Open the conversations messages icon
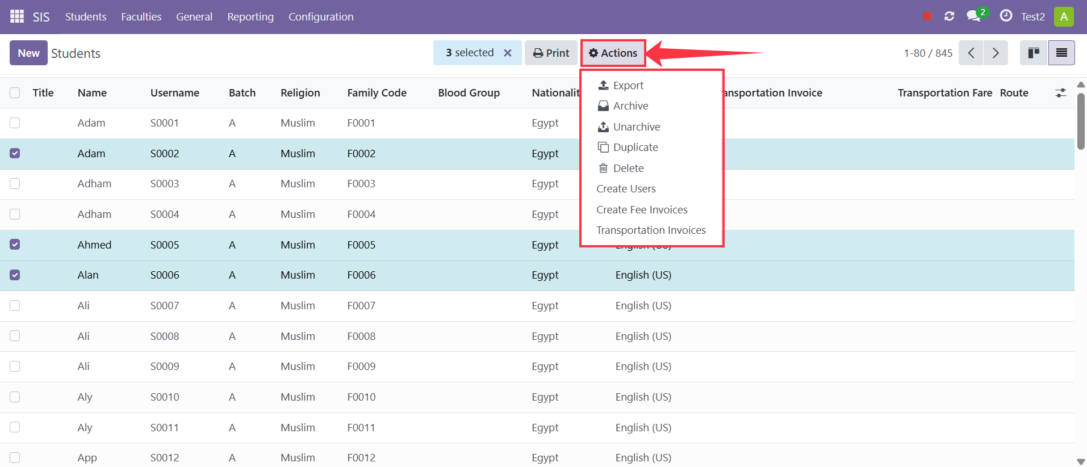This screenshot has width=1087, height=467. pyautogui.click(x=976, y=15)
